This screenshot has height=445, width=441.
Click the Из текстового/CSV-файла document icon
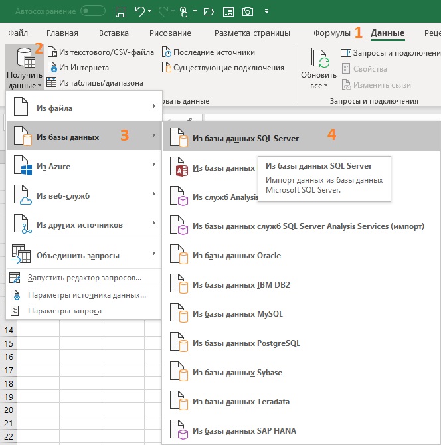pos(52,52)
